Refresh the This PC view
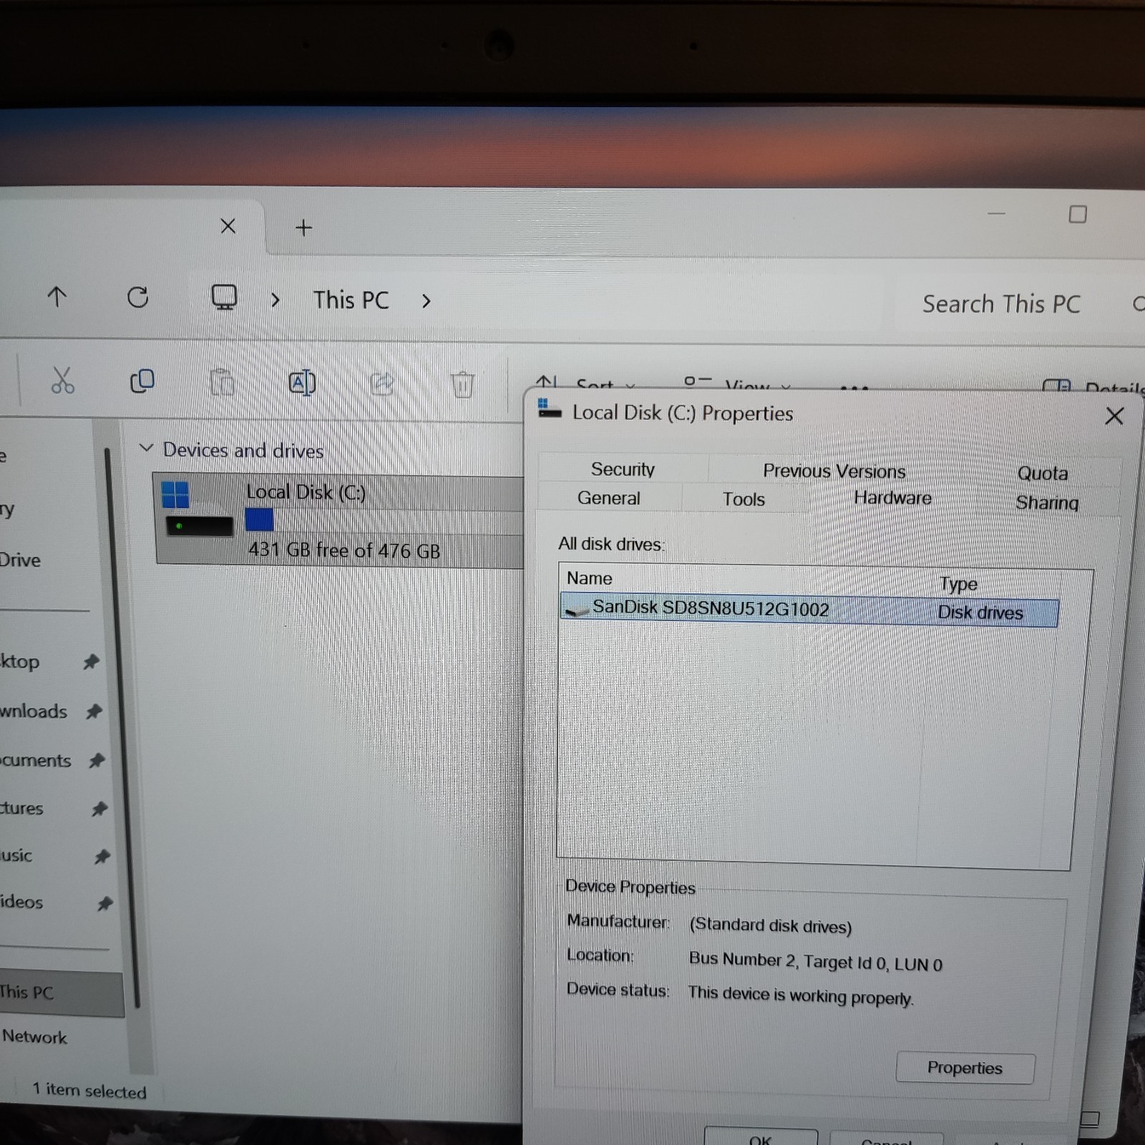 137,297
